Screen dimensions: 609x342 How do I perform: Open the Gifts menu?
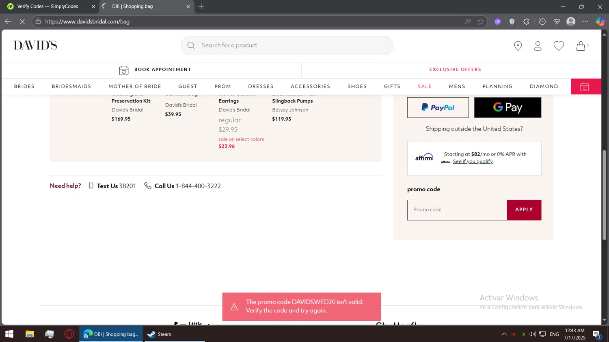[392, 87]
